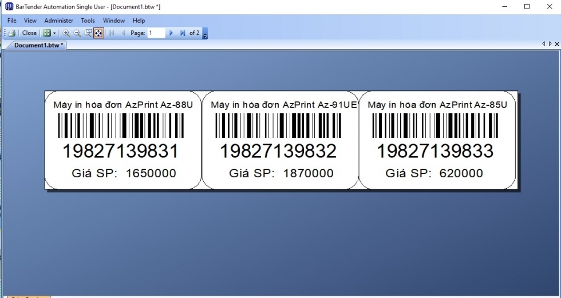Open the Administer menu

click(58, 21)
